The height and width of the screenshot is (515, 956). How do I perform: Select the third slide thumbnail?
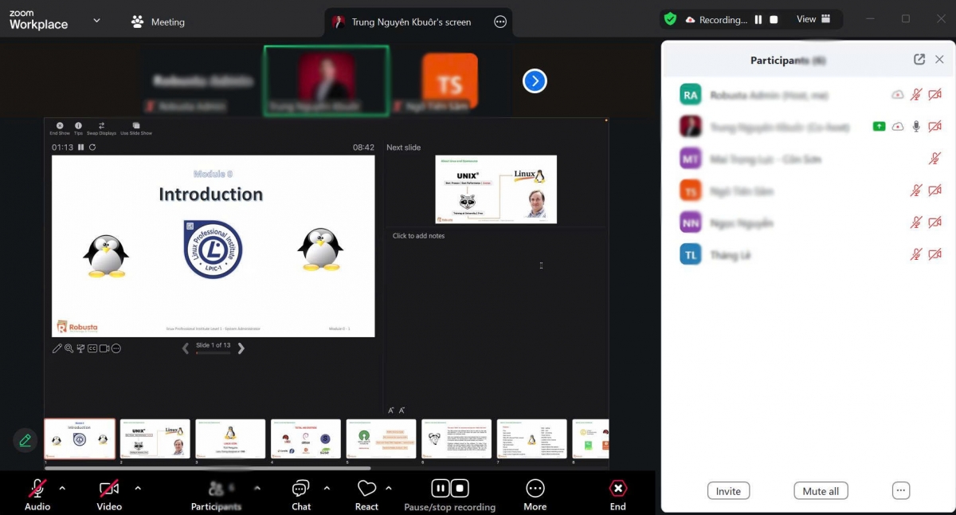(x=230, y=439)
